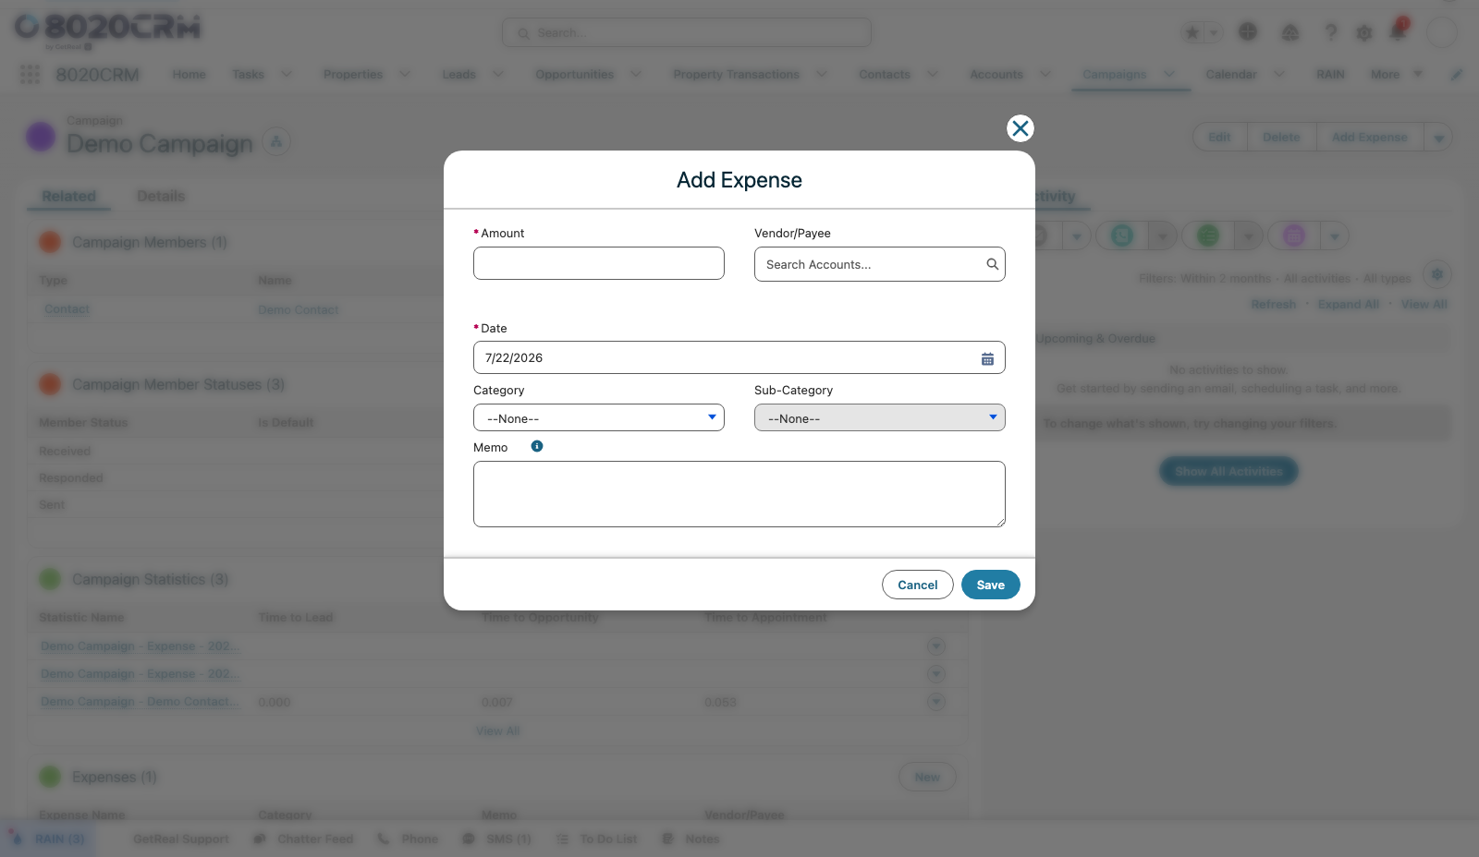Image resolution: width=1479 pixels, height=857 pixels.
Task: Click the edit navigation pencil icon
Action: click(1457, 74)
